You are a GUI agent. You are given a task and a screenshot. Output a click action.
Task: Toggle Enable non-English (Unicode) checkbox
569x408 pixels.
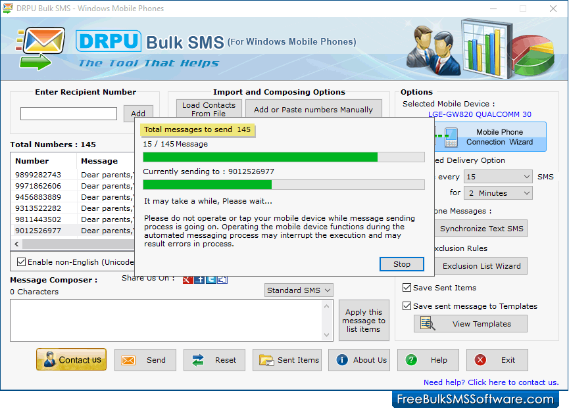point(22,261)
